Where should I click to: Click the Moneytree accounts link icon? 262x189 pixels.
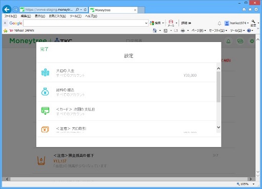(240, 41)
